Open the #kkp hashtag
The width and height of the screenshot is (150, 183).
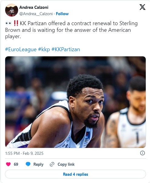pos(44,49)
